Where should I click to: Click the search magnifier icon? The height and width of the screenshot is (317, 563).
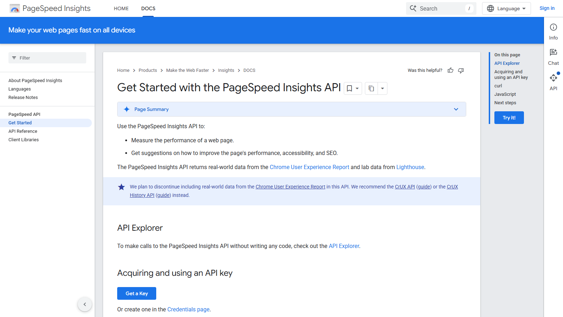pyautogui.click(x=413, y=8)
